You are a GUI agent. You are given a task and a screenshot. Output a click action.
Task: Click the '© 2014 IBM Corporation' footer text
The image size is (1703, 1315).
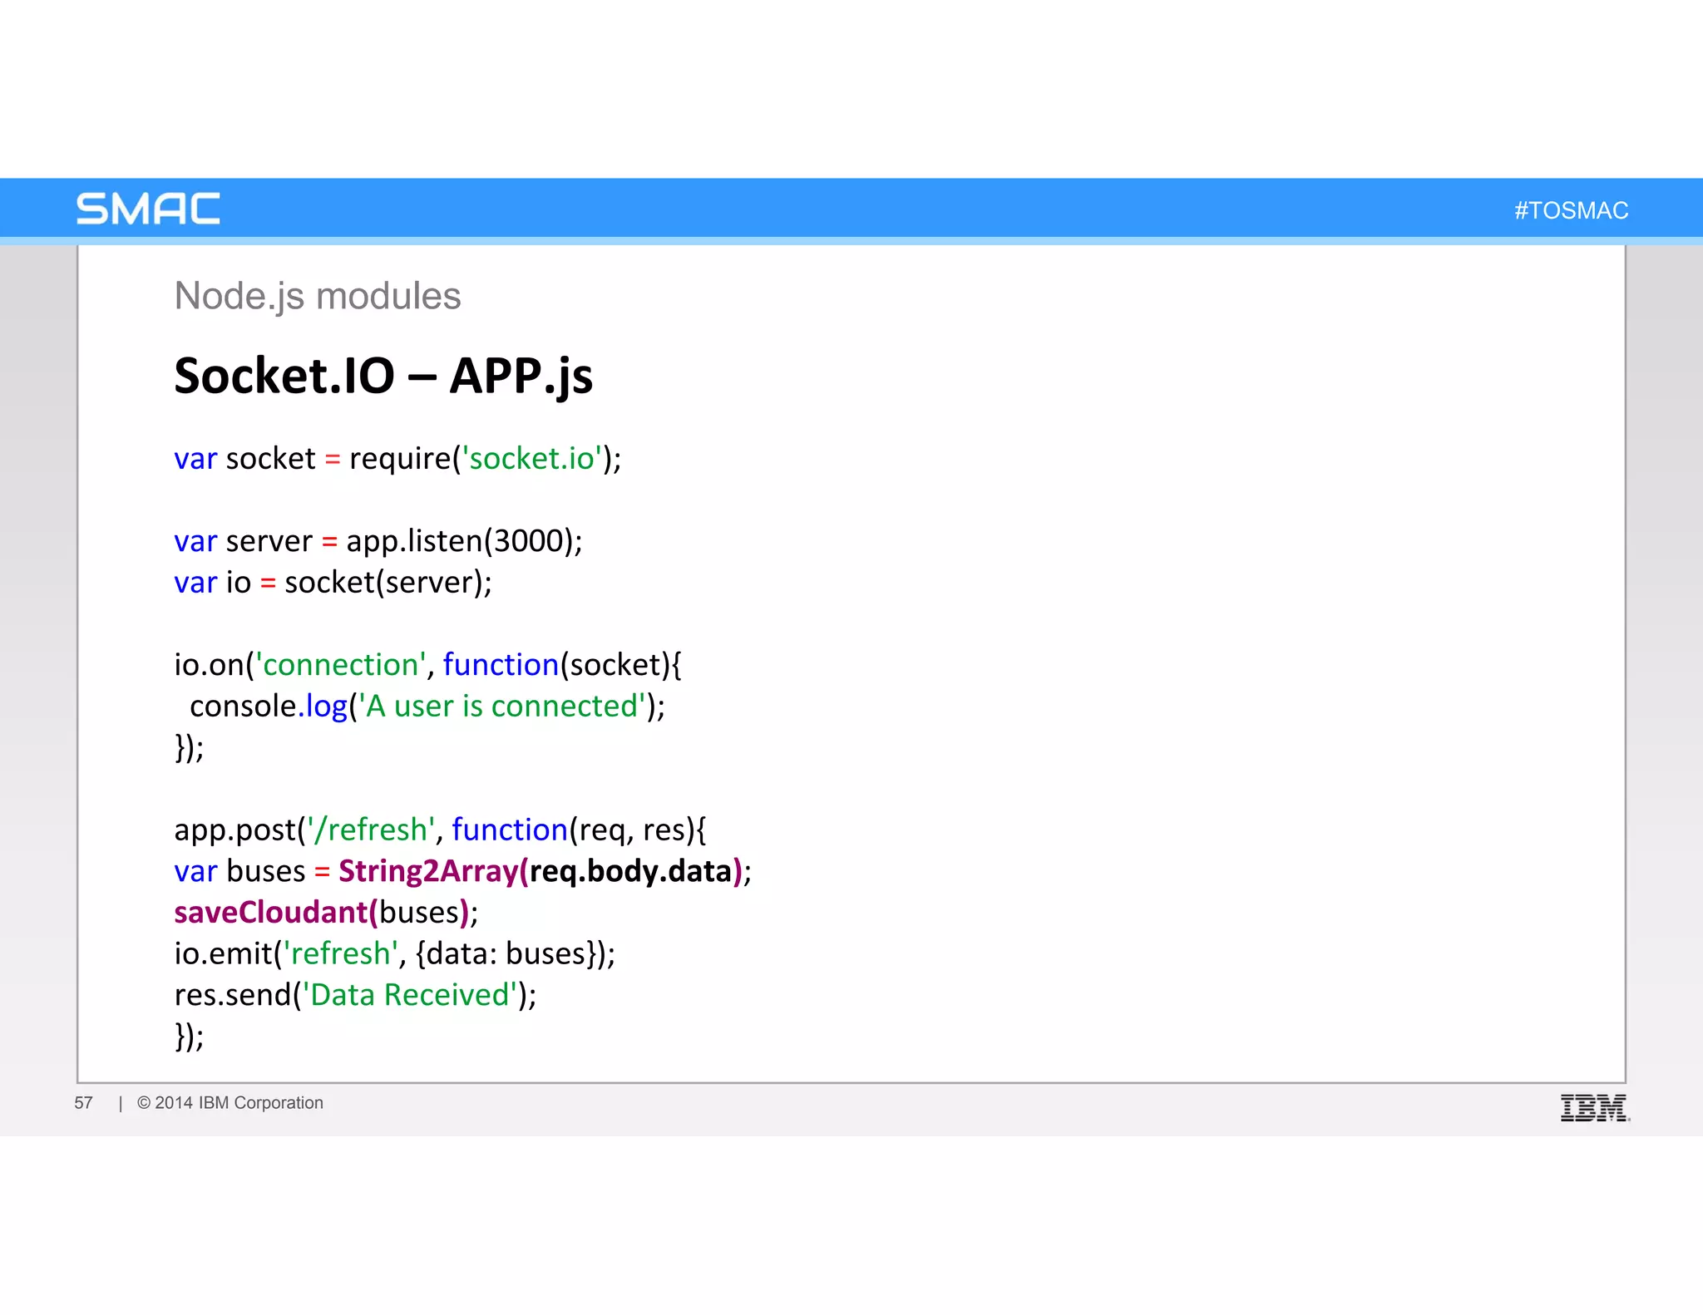(230, 1103)
